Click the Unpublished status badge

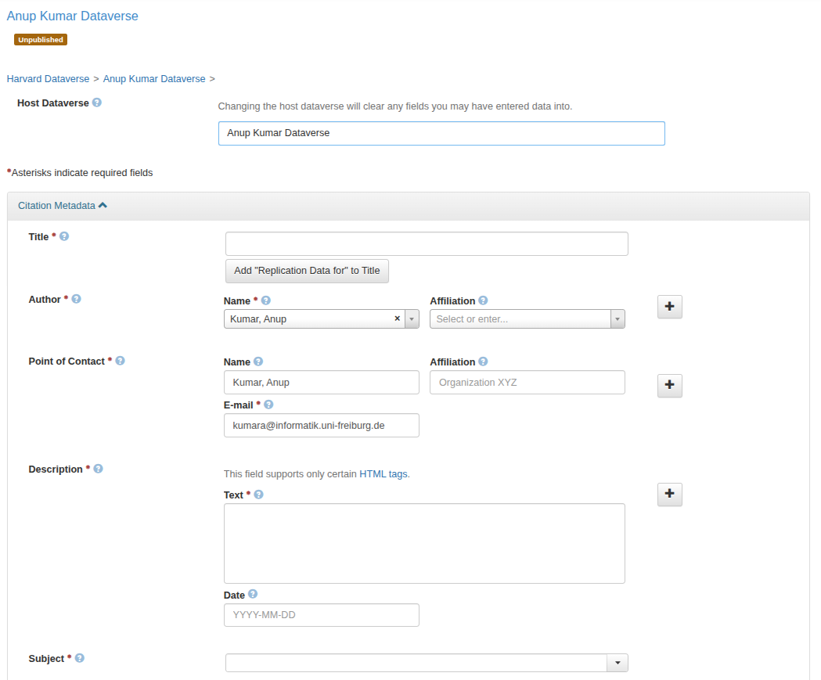pyautogui.click(x=40, y=39)
